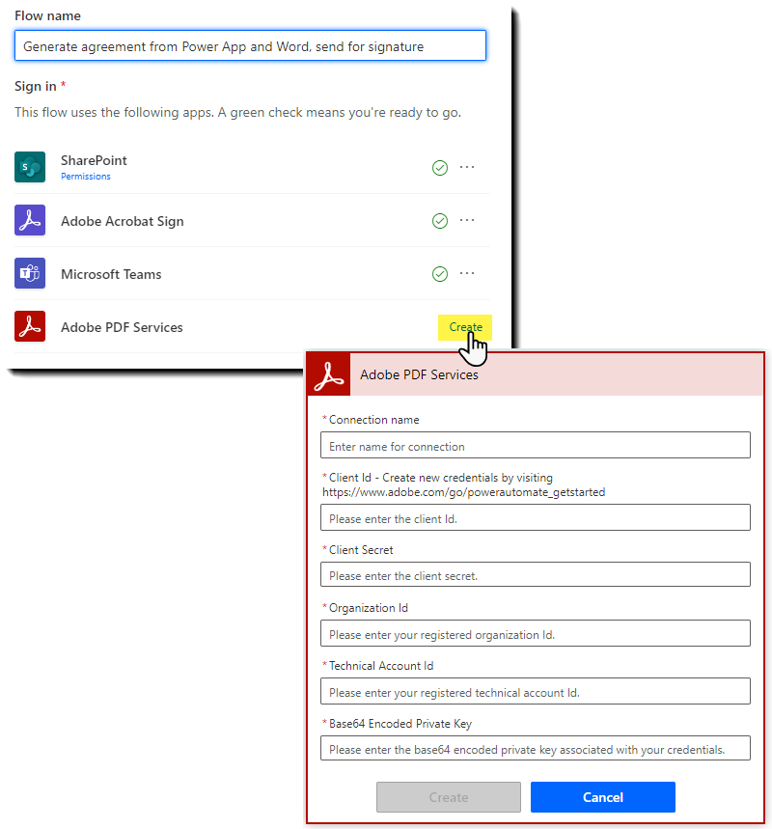772x829 pixels.
Task: Click the green check next to SharePoint
Action: click(440, 167)
